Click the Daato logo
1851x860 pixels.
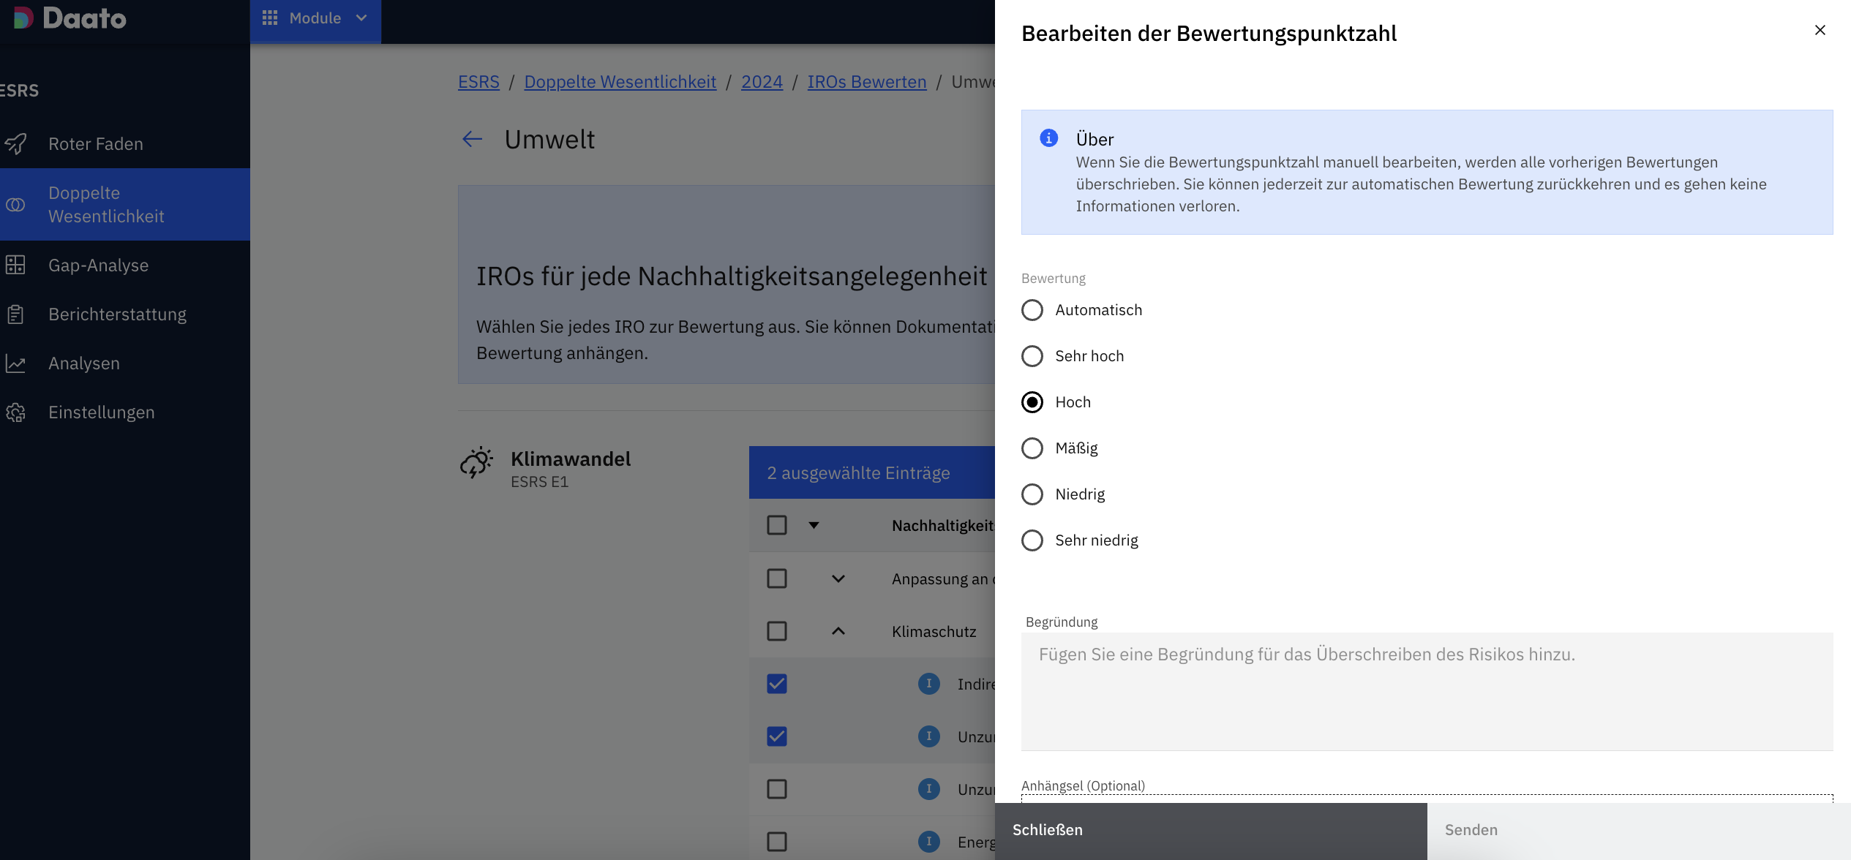pyautogui.click(x=70, y=18)
